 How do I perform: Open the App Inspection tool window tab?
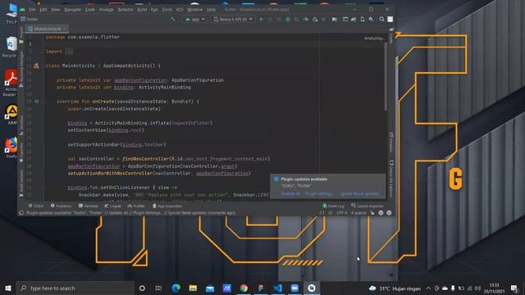tap(167, 206)
